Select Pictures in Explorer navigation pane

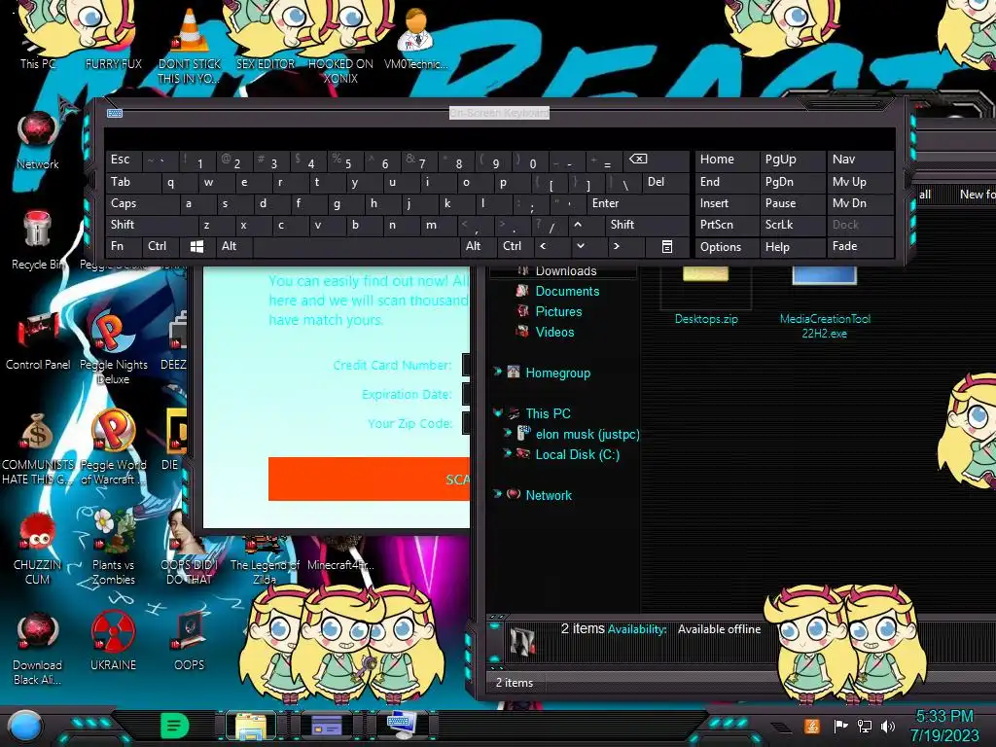click(x=558, y=311)
